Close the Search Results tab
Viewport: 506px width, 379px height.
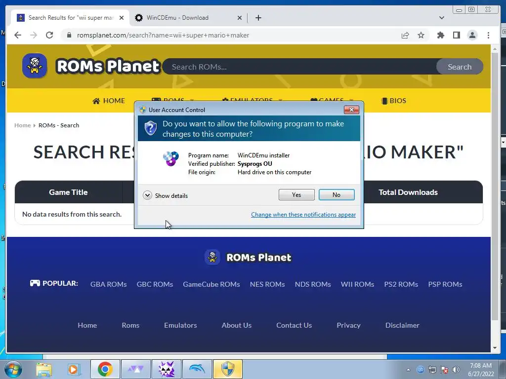point(122,18)
